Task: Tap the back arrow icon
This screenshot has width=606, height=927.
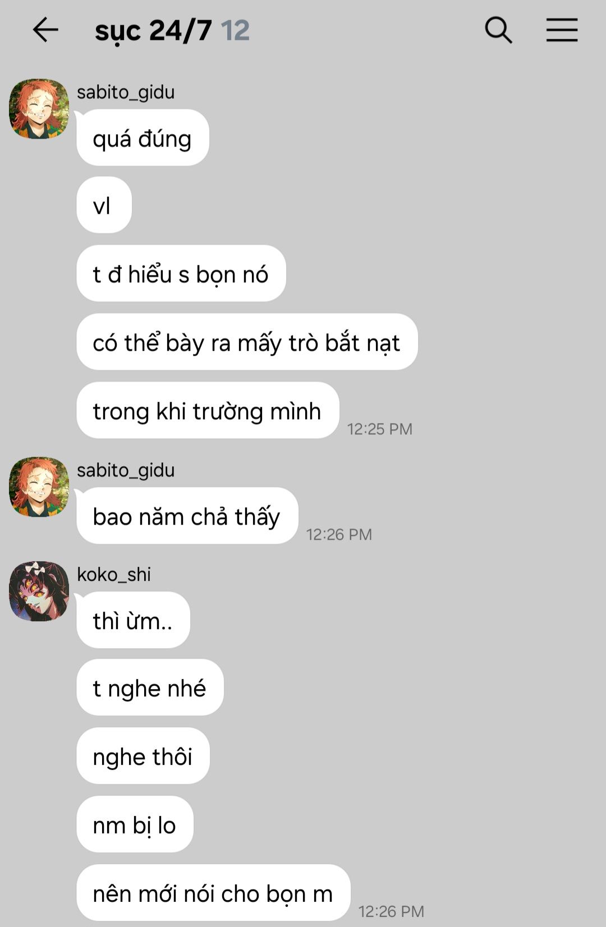Action: pyautogui.click(x=45, y=30)
